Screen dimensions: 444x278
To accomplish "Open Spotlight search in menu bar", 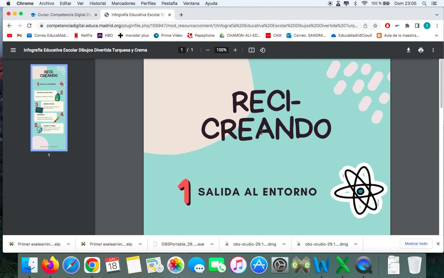I will (x=425, y=3).
